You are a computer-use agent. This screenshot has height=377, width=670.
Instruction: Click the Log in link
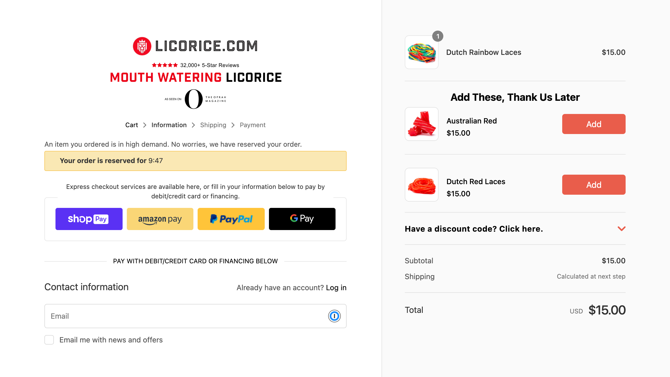click(x=336, y=288)
